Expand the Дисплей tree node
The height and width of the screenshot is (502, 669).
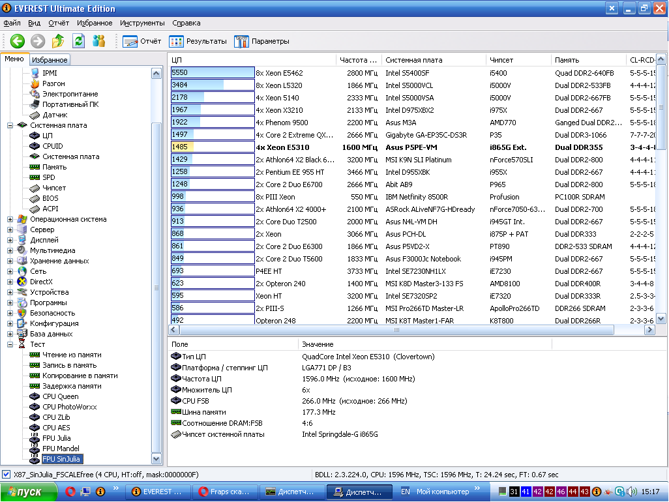point(10,240)
